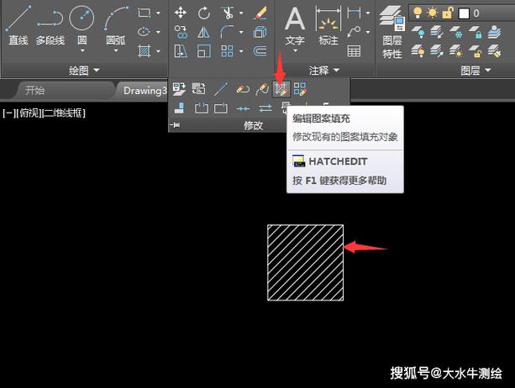Toggle layer on/off lightbulb in layer bar

click(416, 13)
